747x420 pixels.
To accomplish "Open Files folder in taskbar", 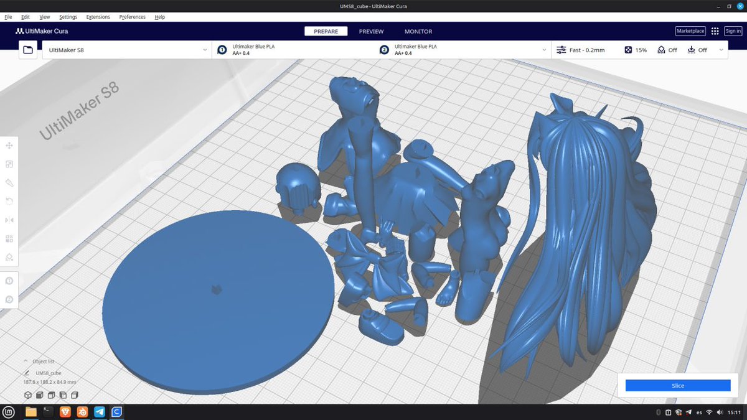I will click(x=31, y=412).
